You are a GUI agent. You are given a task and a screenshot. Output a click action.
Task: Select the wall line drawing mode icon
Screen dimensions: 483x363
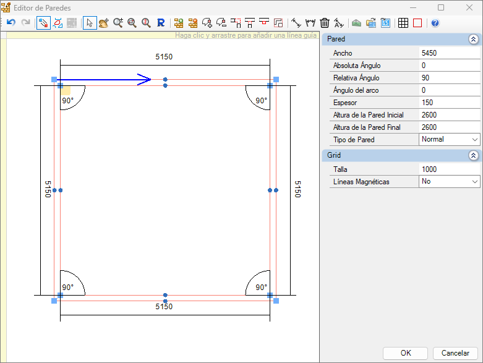coord(43,23)
